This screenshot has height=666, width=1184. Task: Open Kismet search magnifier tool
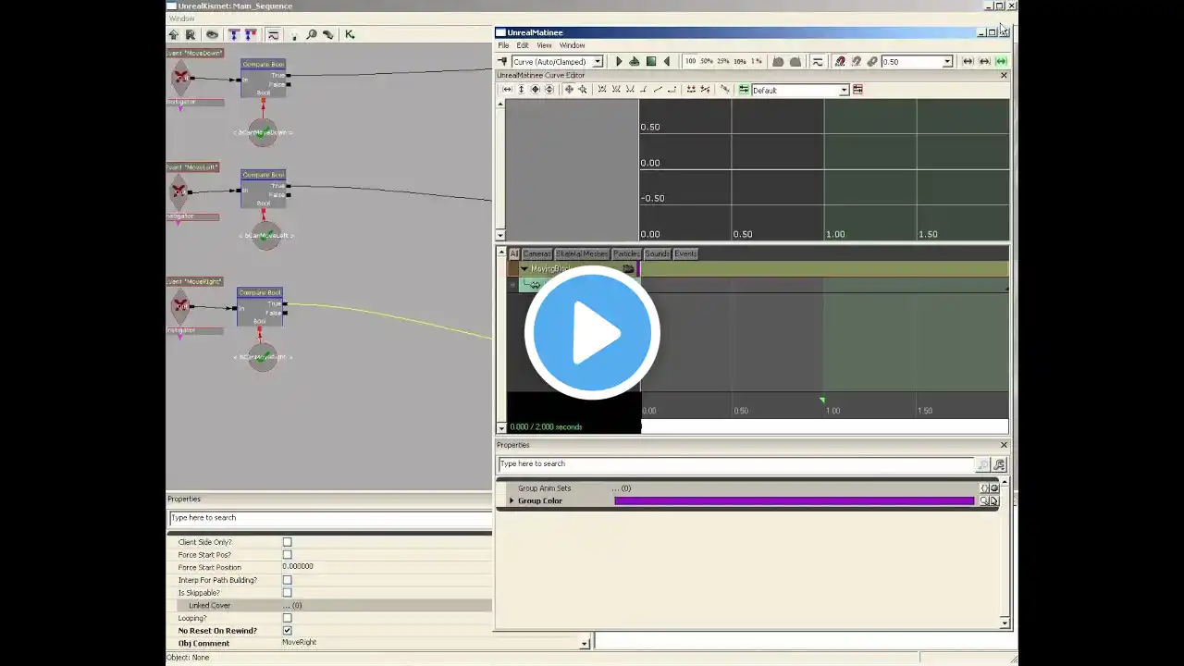(x=312, y=34)
